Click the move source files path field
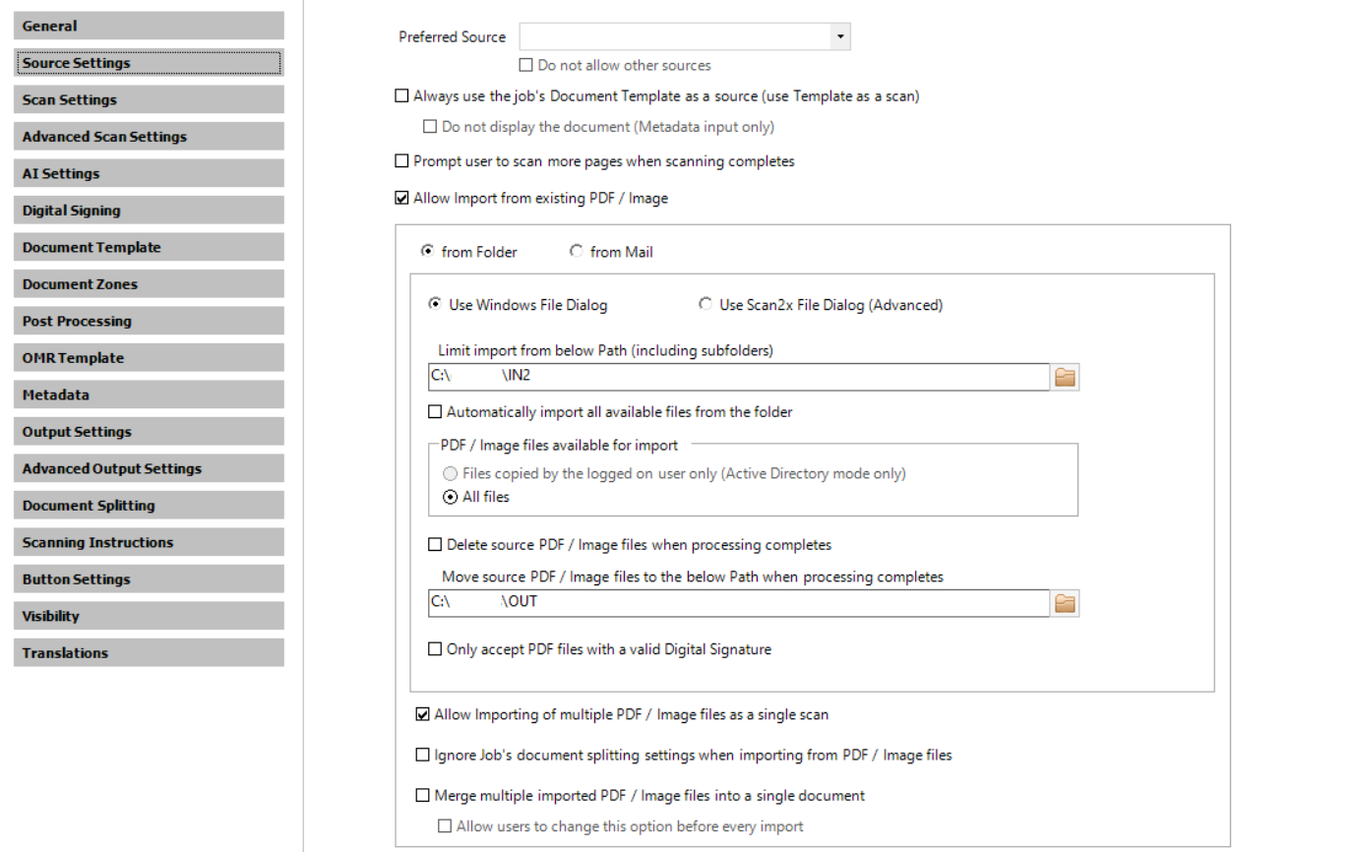The image size is (1350, 852). click(x=738, y=603)
